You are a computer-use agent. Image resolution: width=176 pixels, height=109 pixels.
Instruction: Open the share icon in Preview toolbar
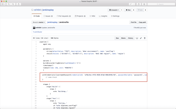point(19,4)
